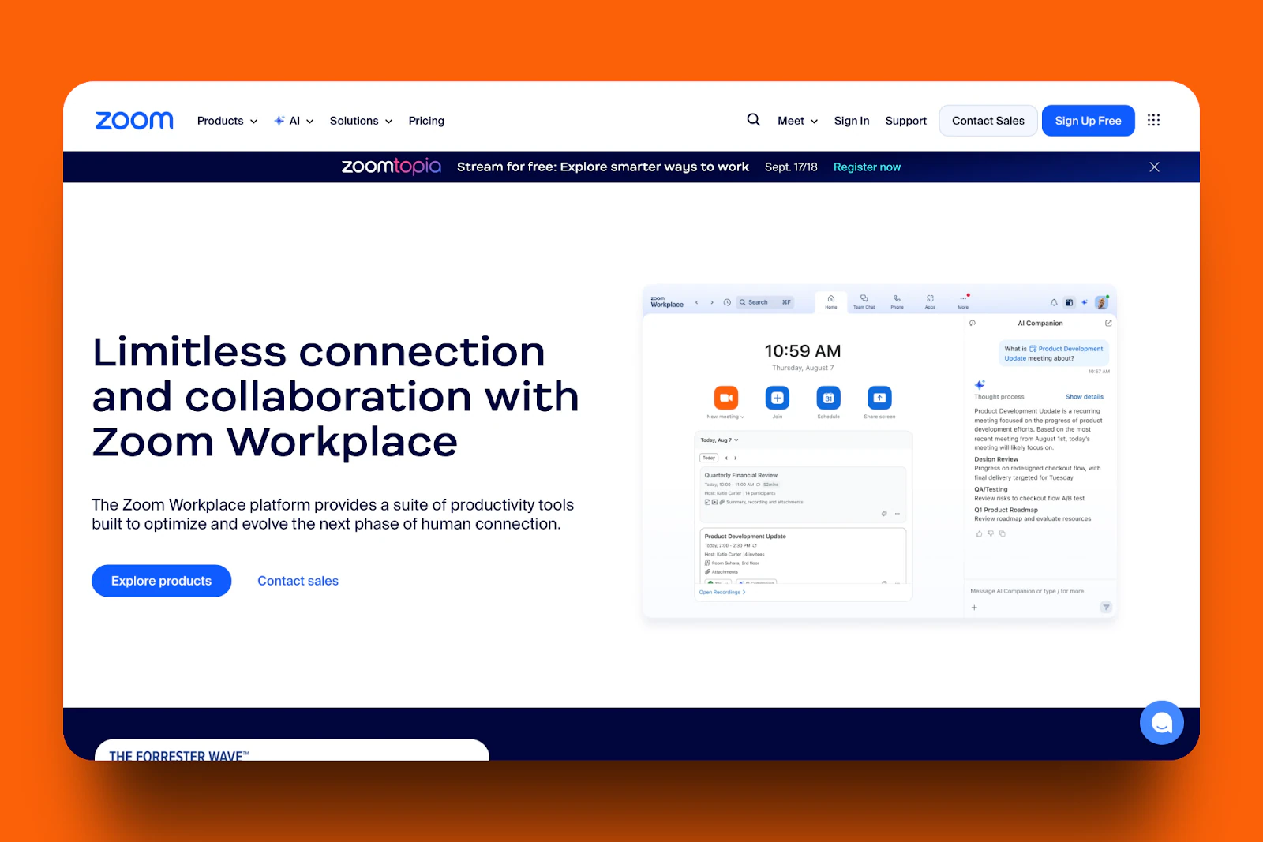This screenshot has height=842, width=1263.
Task: Follow the Register now link
Action: pos(867,167)
